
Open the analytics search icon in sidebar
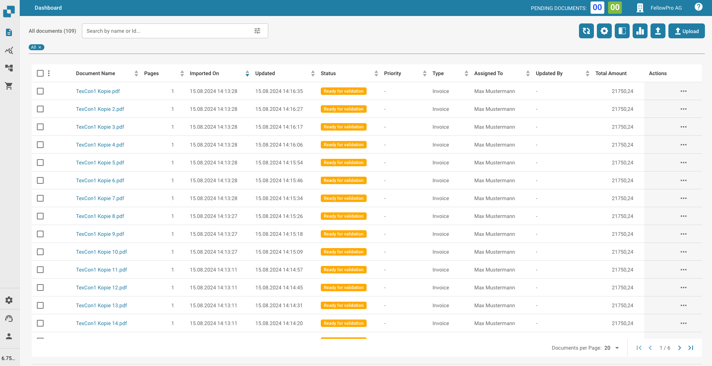pos(9,50)
